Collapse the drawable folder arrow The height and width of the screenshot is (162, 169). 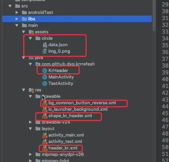click(x=30, y=96)
